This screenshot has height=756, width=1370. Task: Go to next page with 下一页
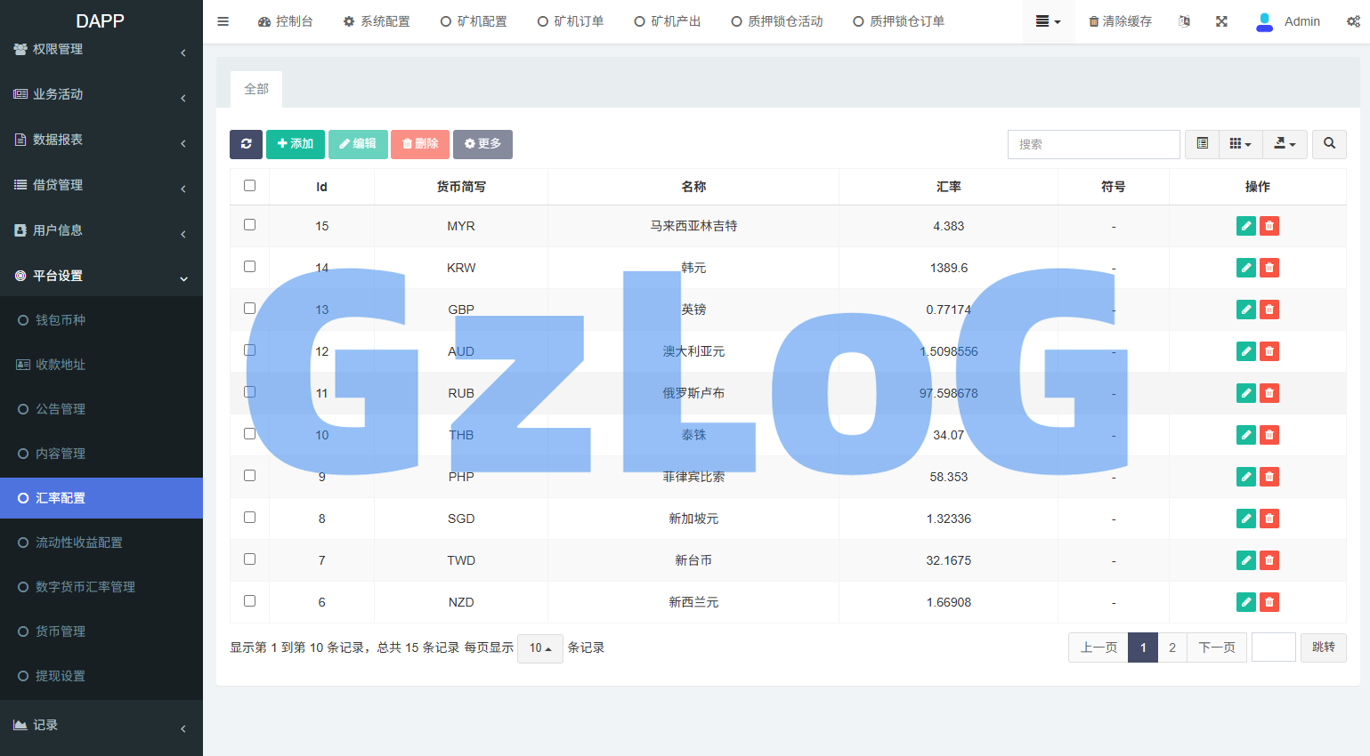pyautogui.click(x=1217, y=647)
